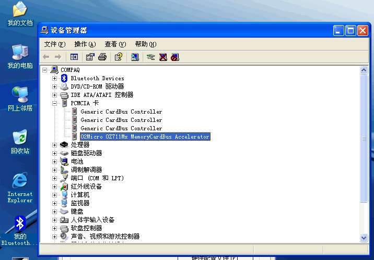
Task: Select first Generic CardBus Controller entry
Action: 121,112
